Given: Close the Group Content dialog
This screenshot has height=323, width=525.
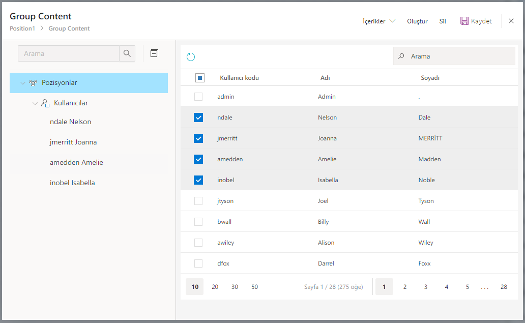Looking at the screenshot, I should (511, 21).
